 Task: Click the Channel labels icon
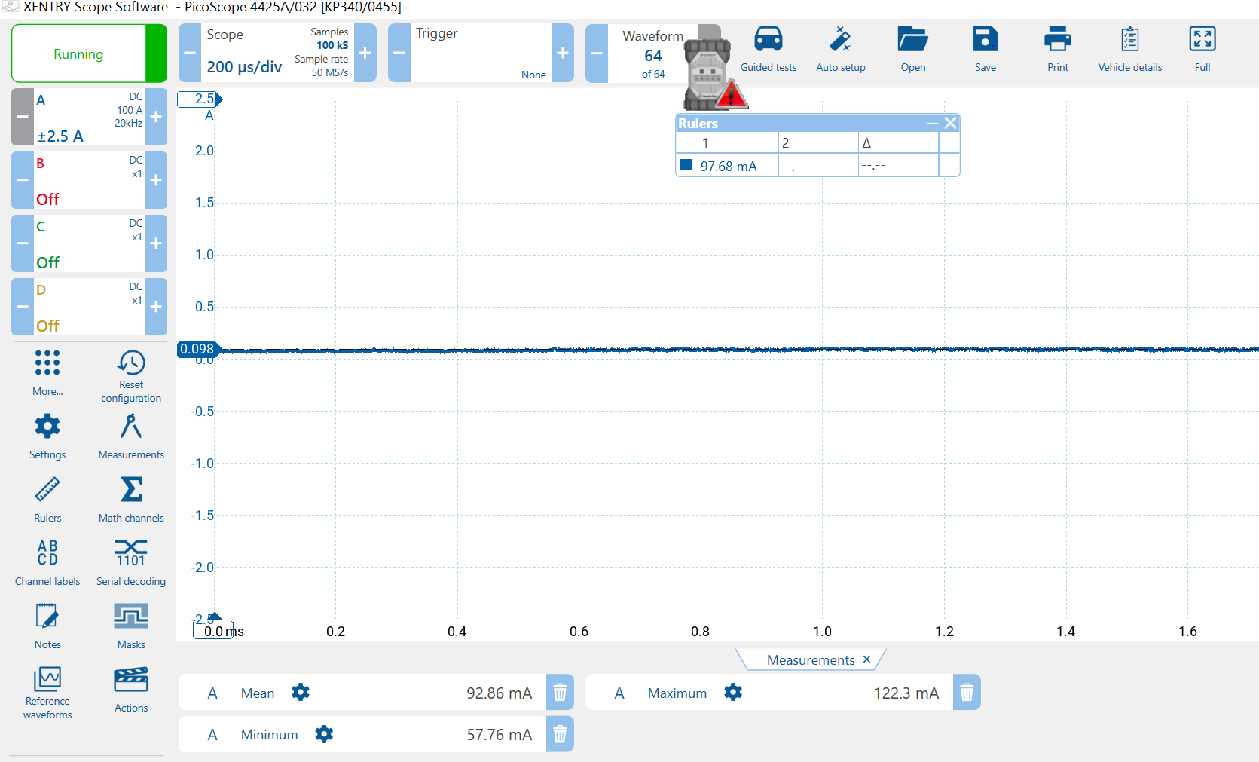47,562
